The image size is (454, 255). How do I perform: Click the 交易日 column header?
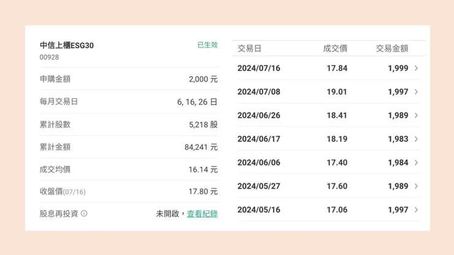click(249, 48)
